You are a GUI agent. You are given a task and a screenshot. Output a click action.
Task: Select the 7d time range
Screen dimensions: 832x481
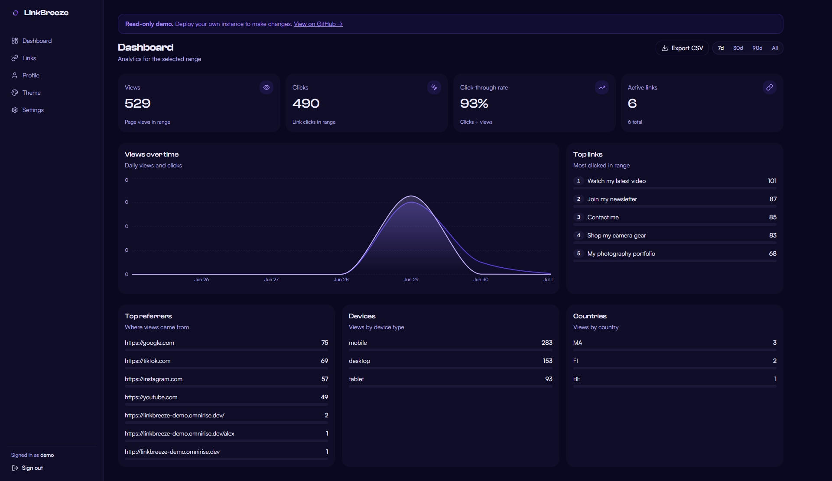(721, 48)
